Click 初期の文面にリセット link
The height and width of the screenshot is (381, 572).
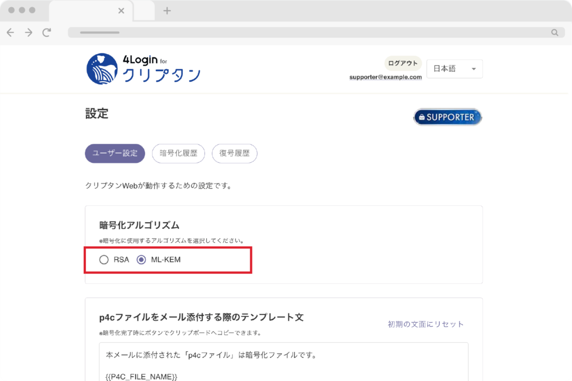(x=426, y=324)
